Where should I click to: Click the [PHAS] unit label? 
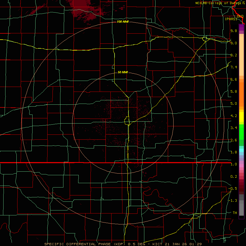click(x=231, y=19)
